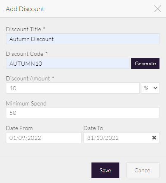Click the Add Discount dialog heading
The width and height of the screenshot is (166, 183).
tap(25, 9)
